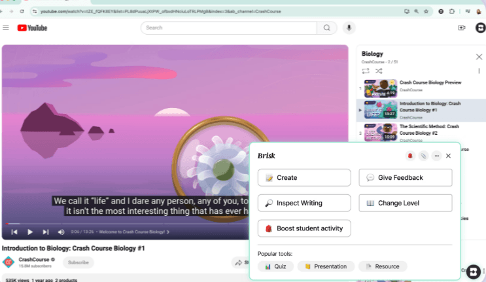Image resolution: width=486 pixels, height=282 pixels.
Task: Go to the YouTube home logo
Action: click(32, 28)
